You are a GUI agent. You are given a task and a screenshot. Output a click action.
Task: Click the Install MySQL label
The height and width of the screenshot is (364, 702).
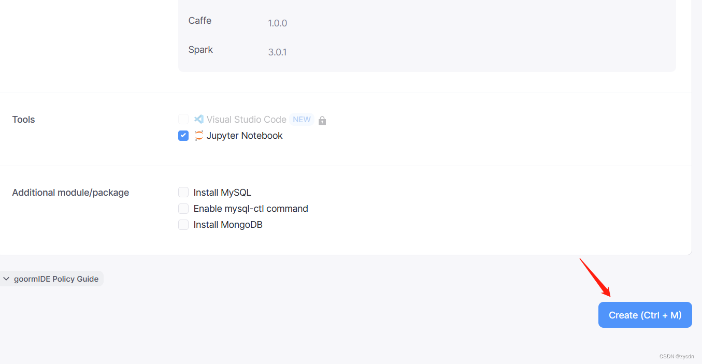point(222,193)
